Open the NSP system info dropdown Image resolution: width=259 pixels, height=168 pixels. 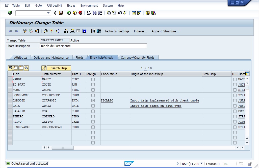pyautogui.click(x=202, y=164)
